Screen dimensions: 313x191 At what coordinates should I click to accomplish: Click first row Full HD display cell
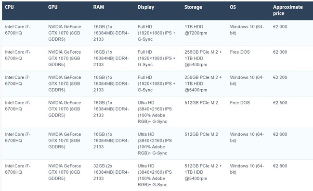pyautogui.click(x=156, y=33)
